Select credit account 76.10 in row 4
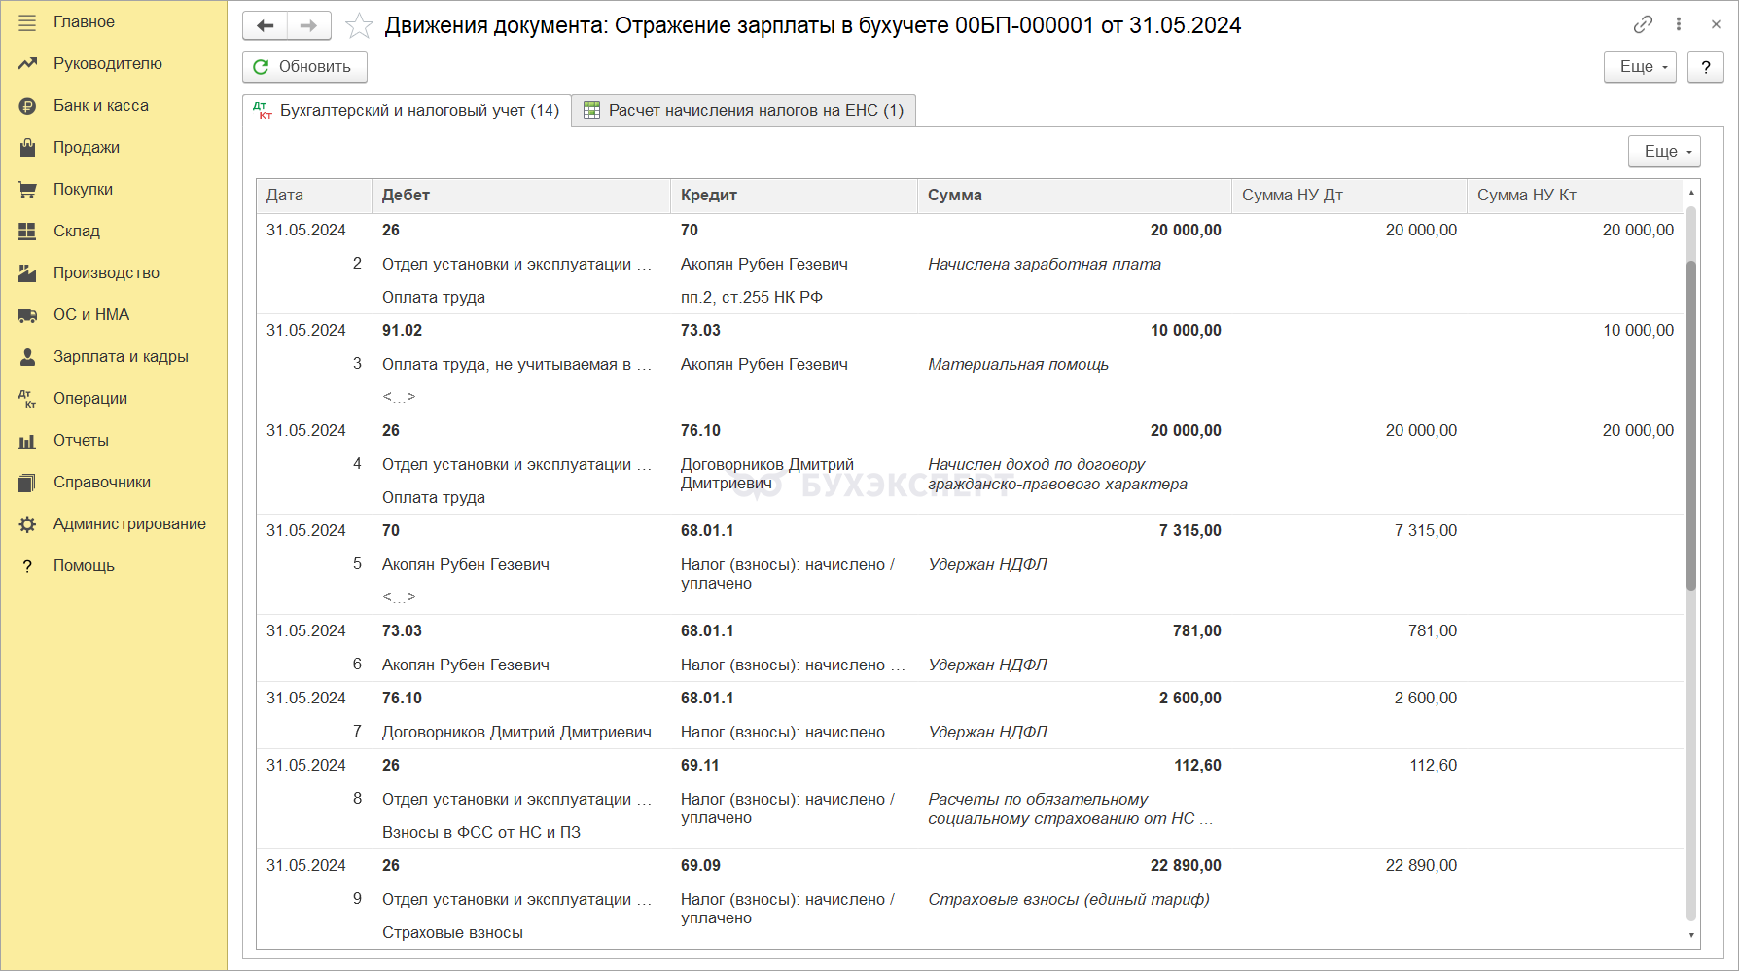This screenshot has height=971, width=1739. (x=700, y=431)
